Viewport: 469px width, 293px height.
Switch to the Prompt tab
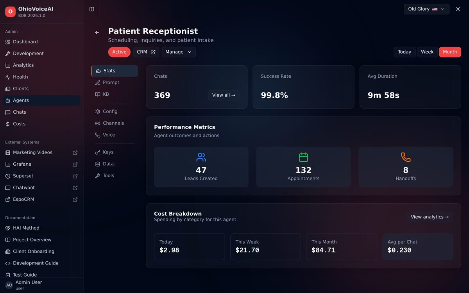click(111, 82)
